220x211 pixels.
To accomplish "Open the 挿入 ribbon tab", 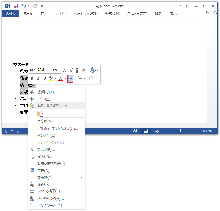I will pos(44,13).
